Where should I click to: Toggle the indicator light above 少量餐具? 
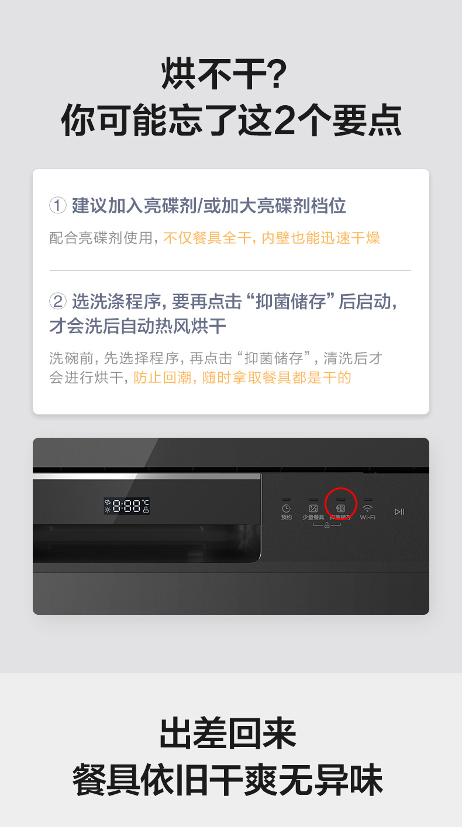(313, 499)
